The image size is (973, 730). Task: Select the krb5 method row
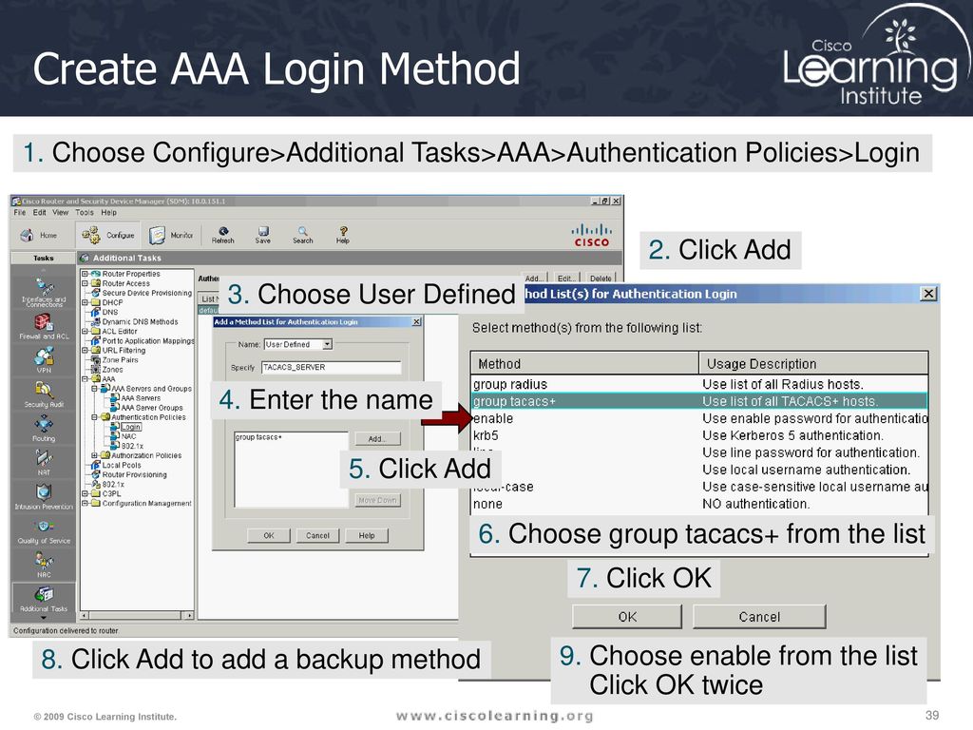(699, 435)
